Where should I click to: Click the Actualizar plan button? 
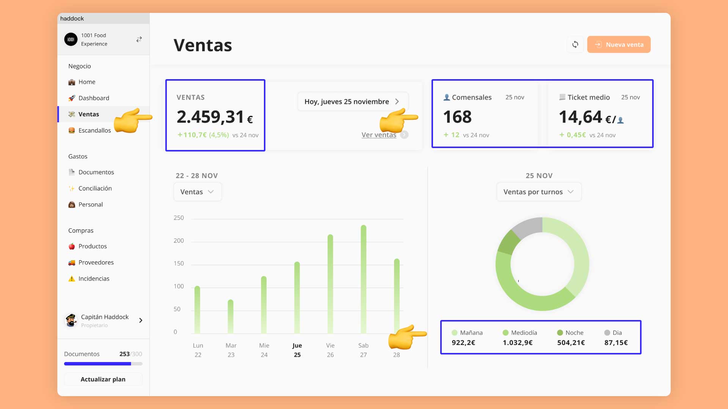coord(103,379)
